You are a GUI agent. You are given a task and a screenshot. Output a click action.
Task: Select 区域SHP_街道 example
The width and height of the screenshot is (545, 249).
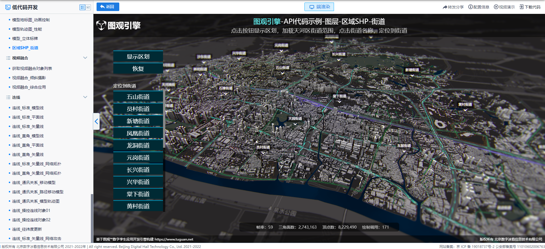pyautogui.click(x=25, y=48)
